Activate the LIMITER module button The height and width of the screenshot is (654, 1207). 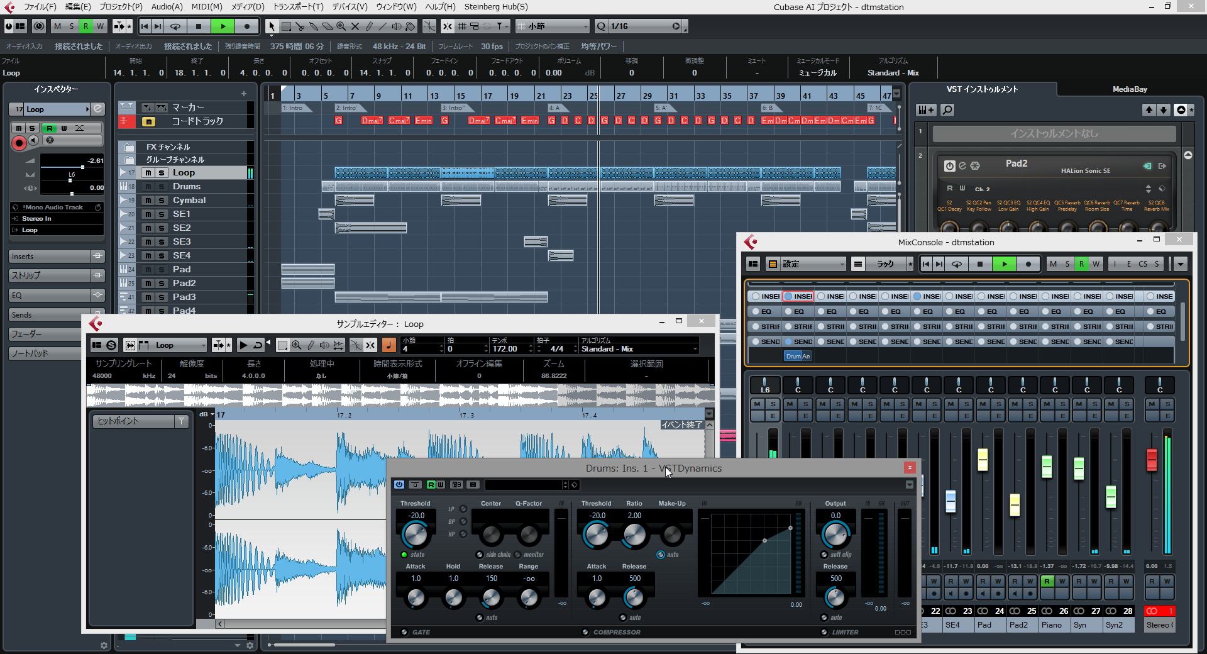click(824, 633)
